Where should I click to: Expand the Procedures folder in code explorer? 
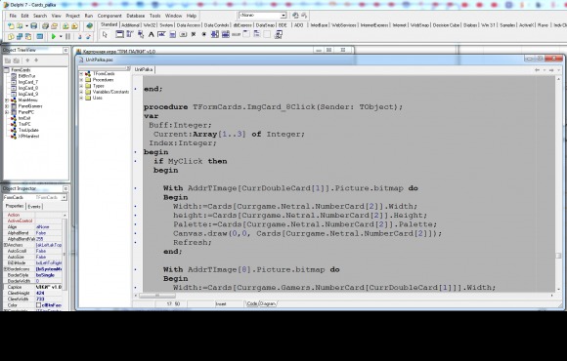click(81, 80)
